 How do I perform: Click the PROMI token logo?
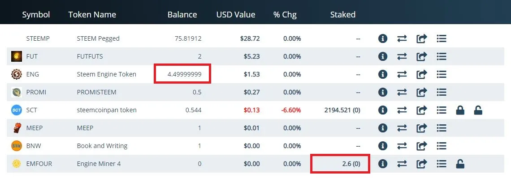(x=16, y=92)
